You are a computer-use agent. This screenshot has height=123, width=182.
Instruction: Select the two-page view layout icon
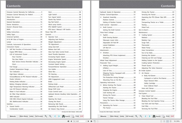(167, 121)
